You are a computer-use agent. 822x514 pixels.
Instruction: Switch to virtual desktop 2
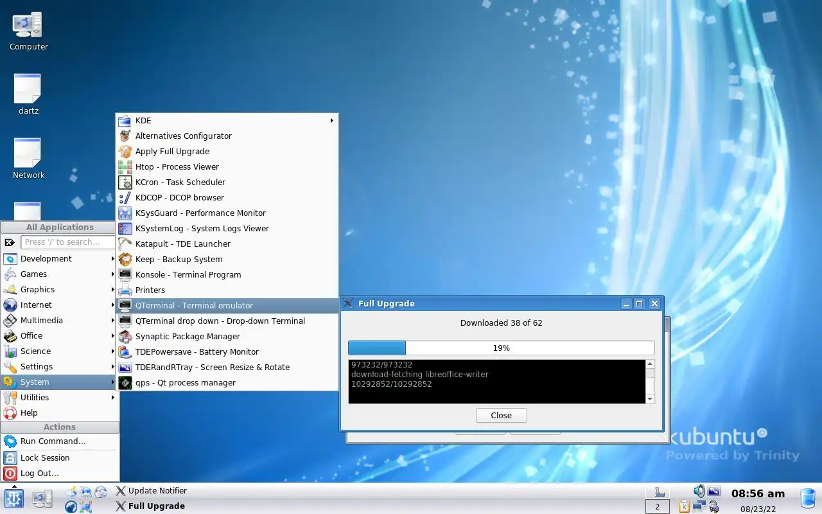pyautogui.click(x=658, y=507)
